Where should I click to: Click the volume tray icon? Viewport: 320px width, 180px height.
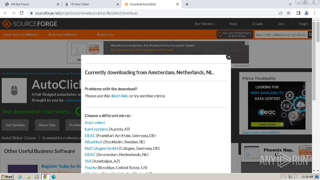click(x=284, y=177)
